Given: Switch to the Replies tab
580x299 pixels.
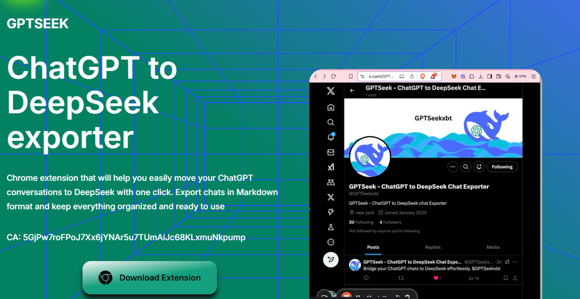Looking at the screenshot, I should 433,247.
